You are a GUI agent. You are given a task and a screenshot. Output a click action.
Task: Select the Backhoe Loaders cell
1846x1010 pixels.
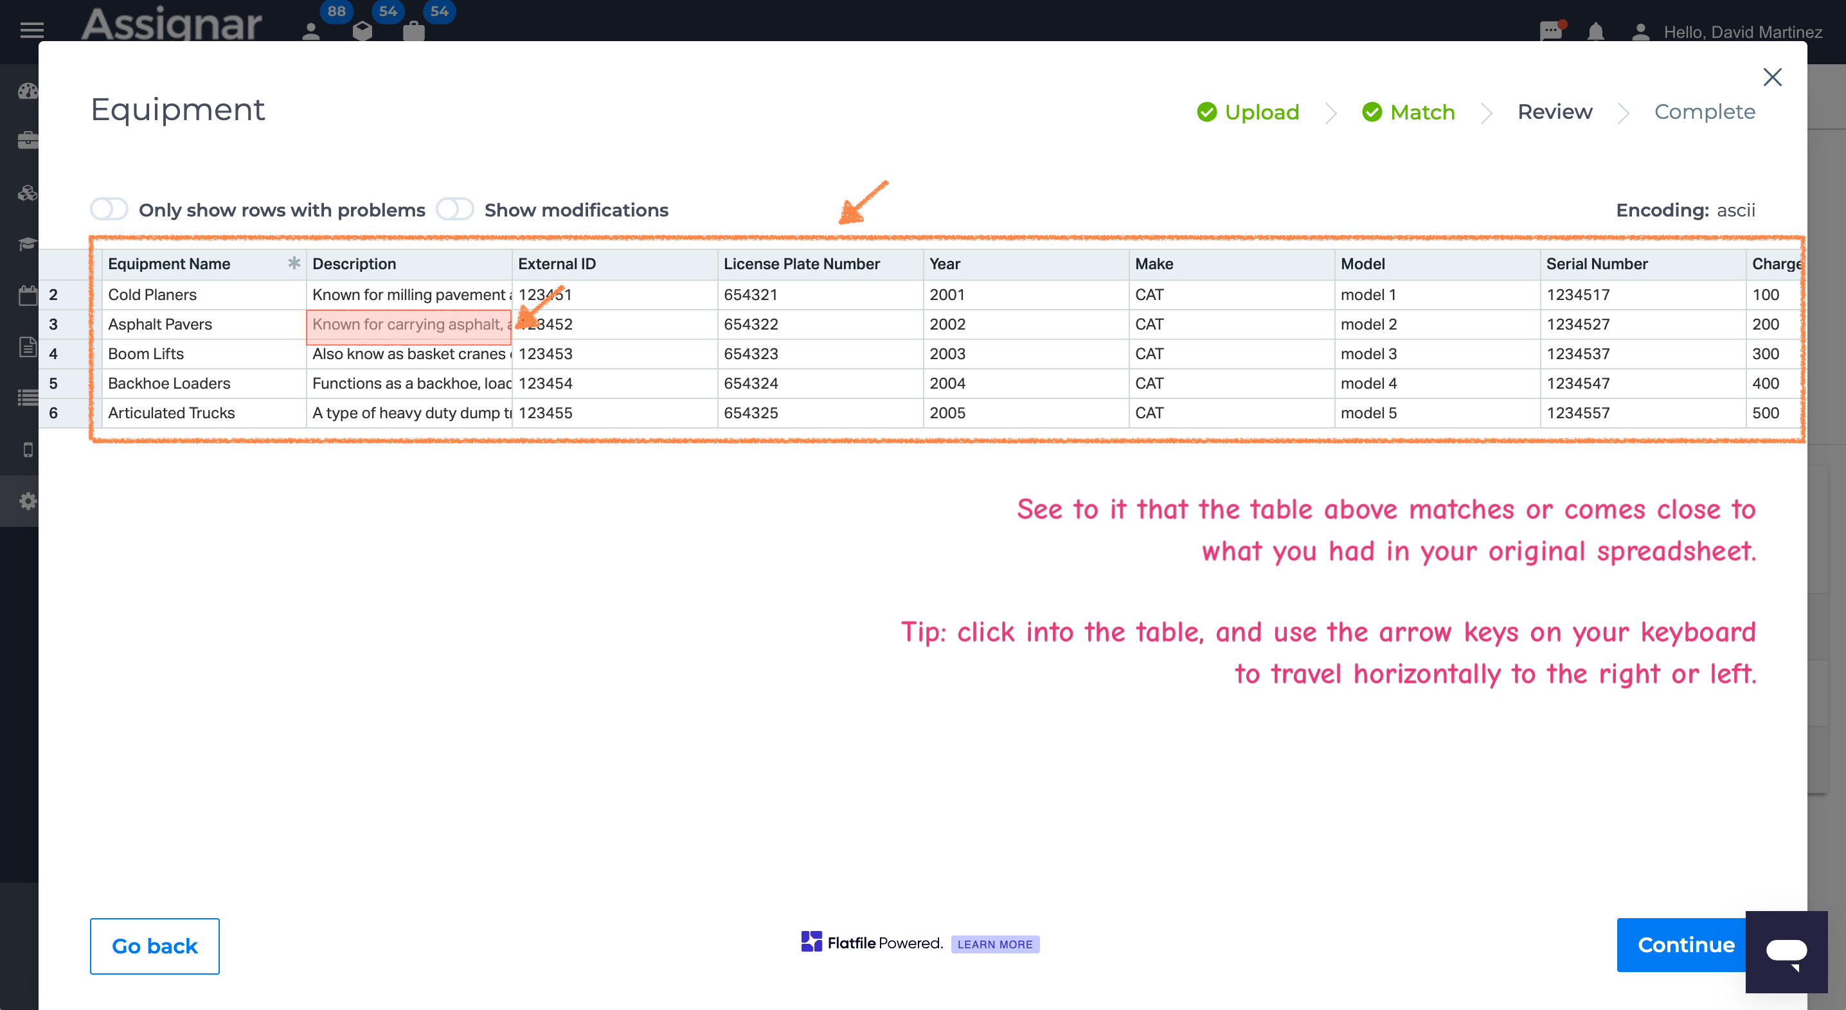[204, 383]
